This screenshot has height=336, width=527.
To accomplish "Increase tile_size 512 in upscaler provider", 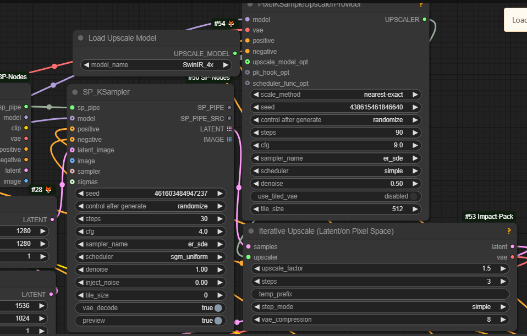I will (415, 208).
